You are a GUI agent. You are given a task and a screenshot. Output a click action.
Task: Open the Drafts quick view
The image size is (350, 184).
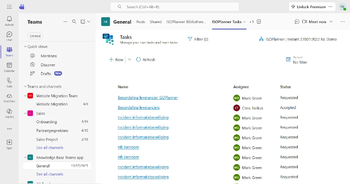46,74
